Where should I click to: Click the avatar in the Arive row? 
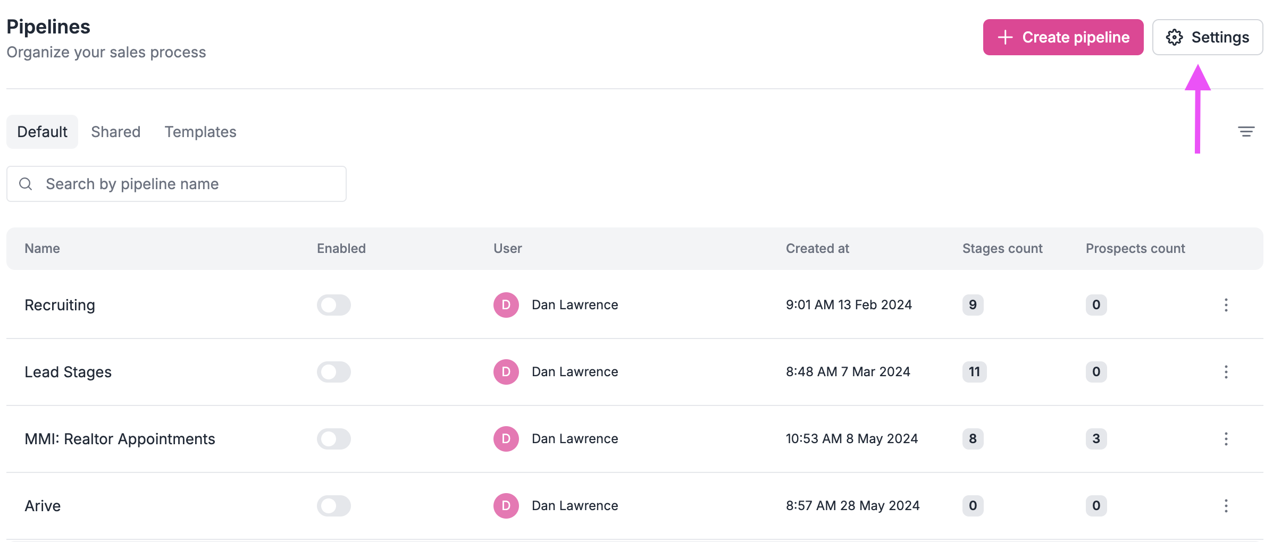point(505,506)
